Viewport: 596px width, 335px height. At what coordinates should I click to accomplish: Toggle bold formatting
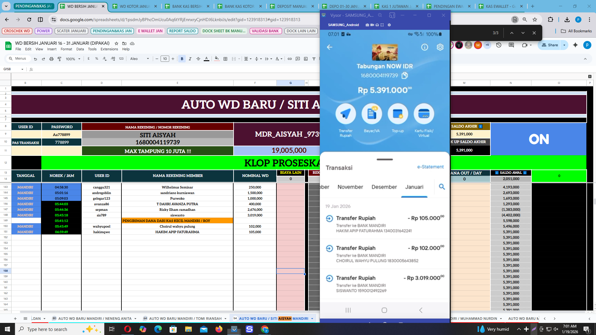coord(182,59)
